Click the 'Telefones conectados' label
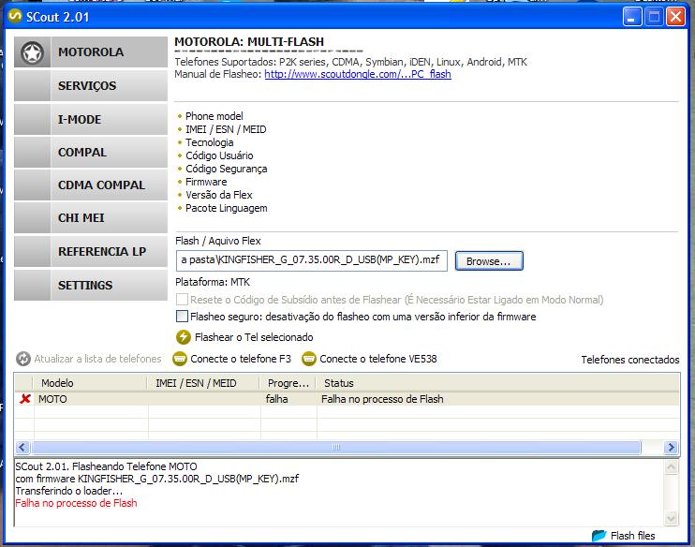Viewport: 695px width, 547px height. coord(630,360)
